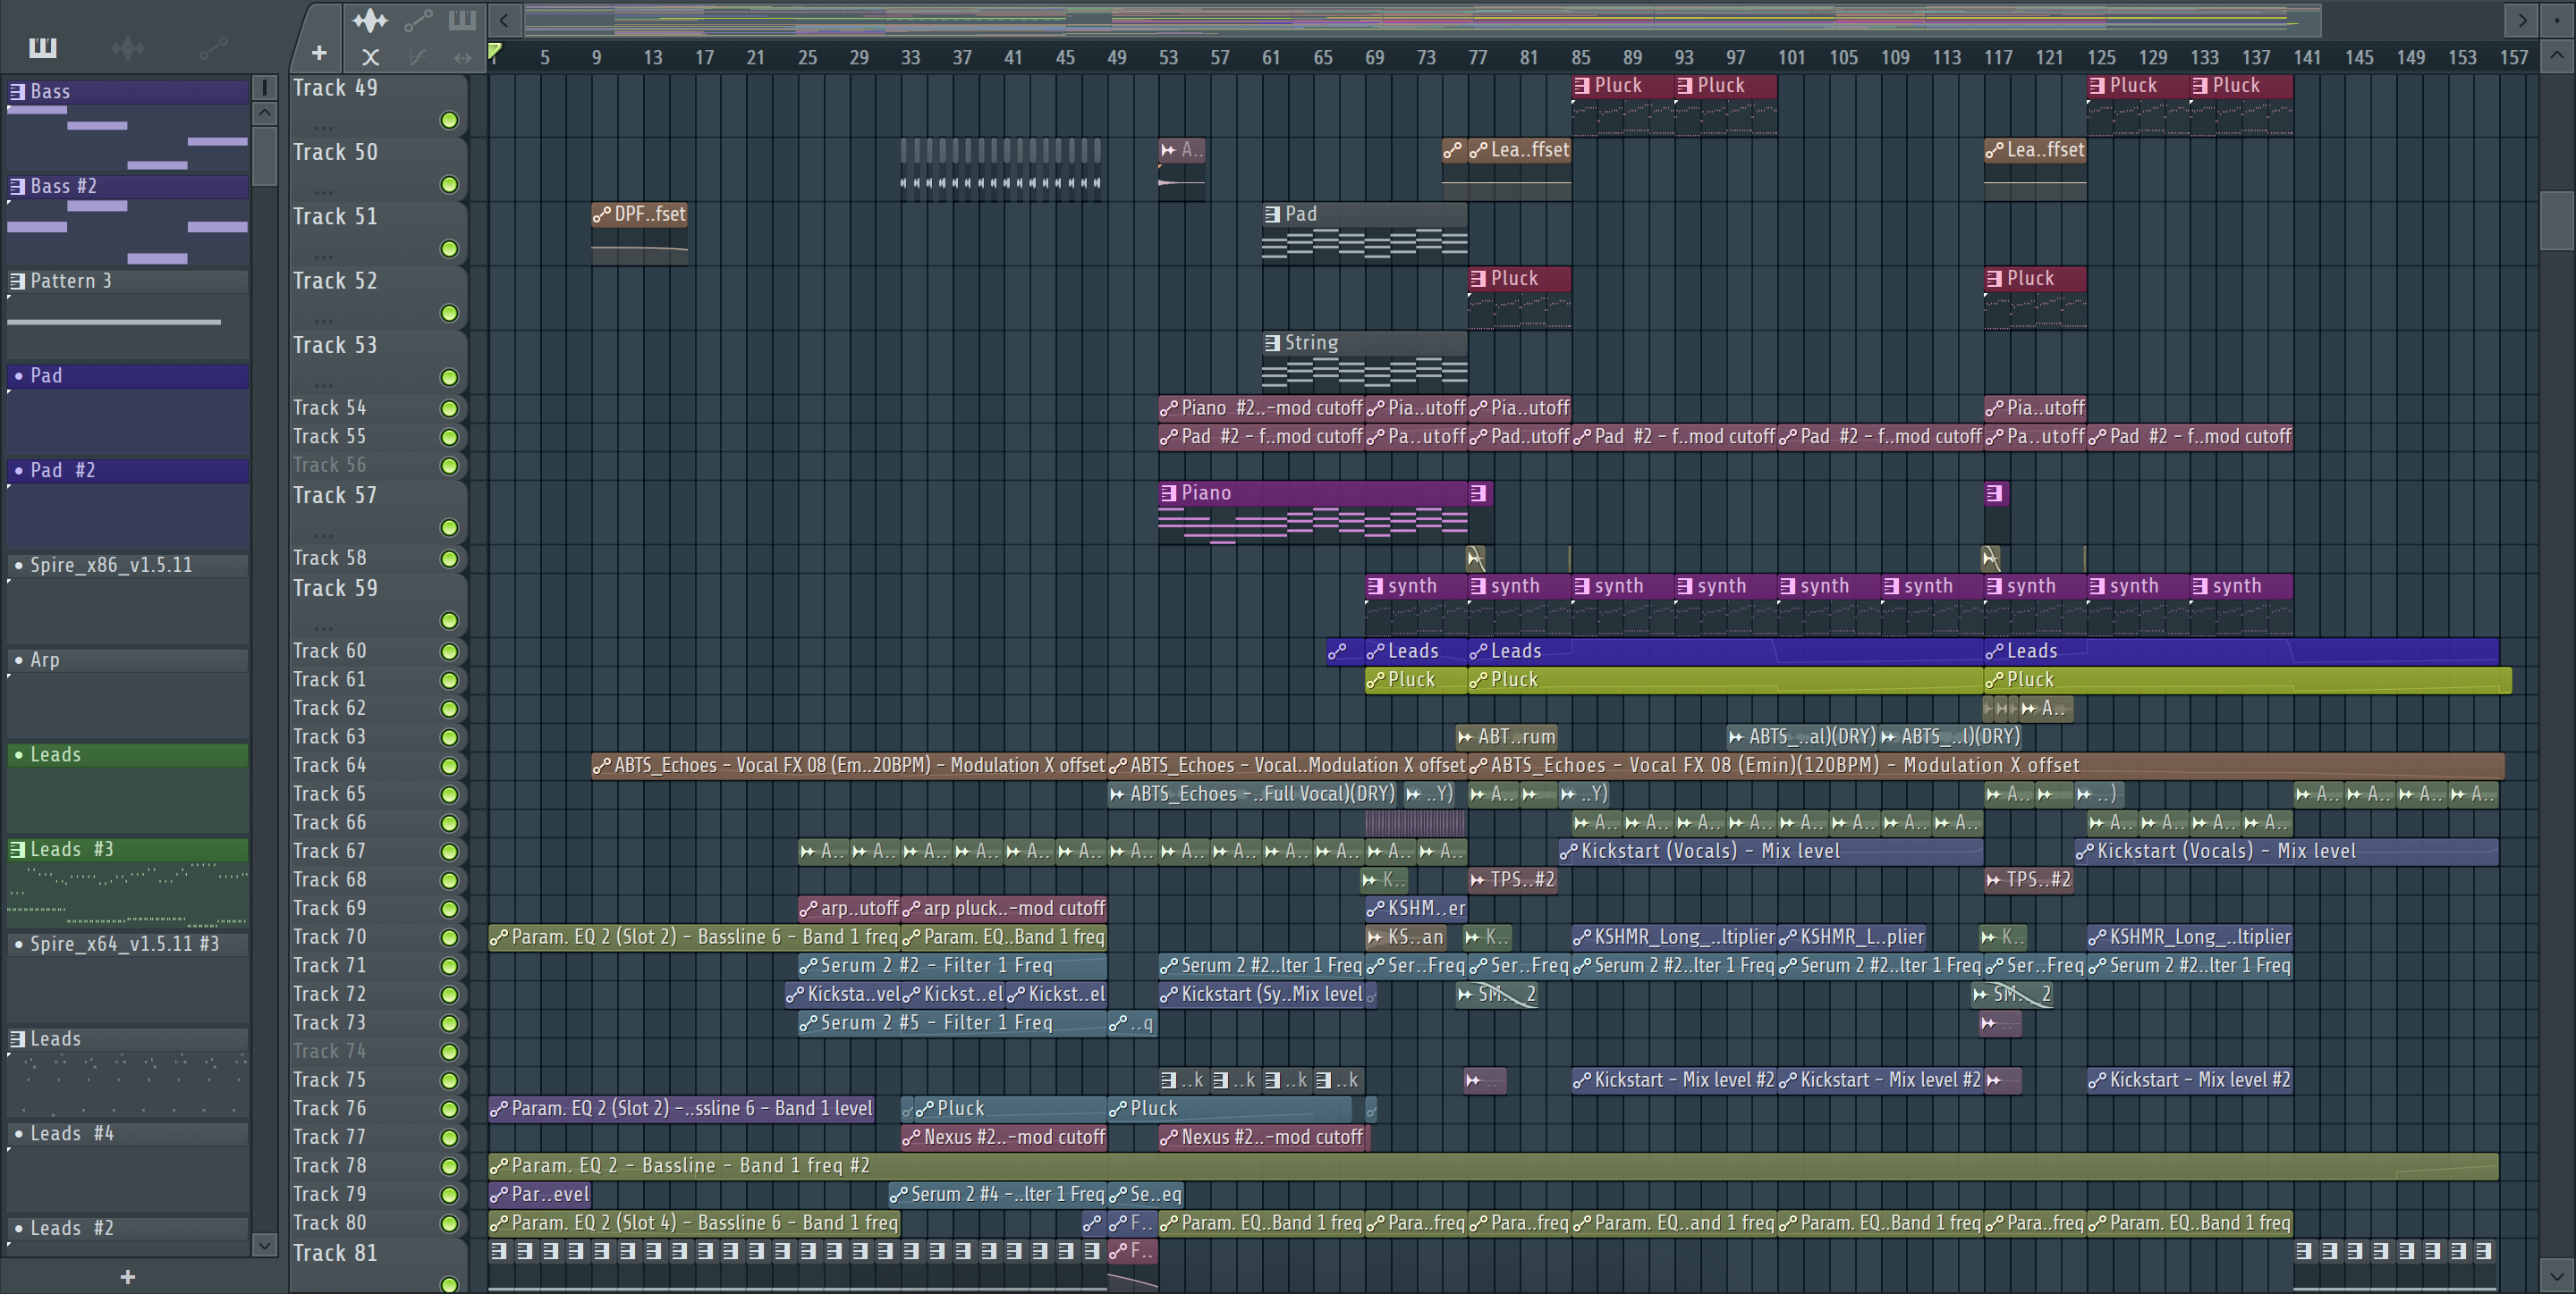Screen dimensions: 2576x1294
Task: Click the curve icon in playlist header
Action: pos(417,57)
